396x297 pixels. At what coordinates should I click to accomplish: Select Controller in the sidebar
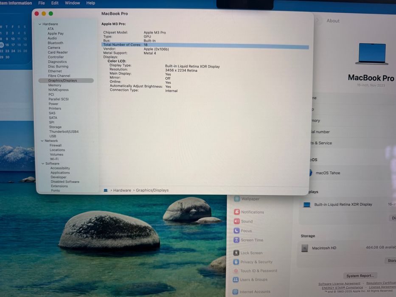(x=56, y=57)
